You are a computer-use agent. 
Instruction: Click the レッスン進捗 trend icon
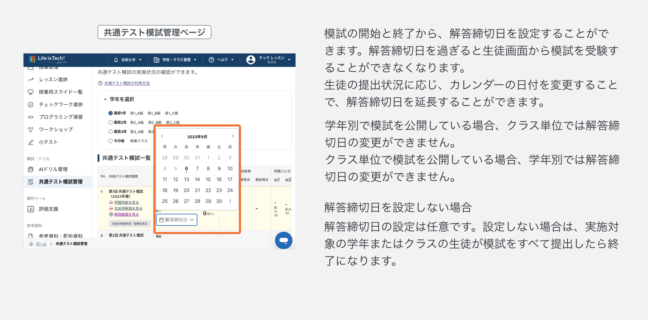click(31, 79)
